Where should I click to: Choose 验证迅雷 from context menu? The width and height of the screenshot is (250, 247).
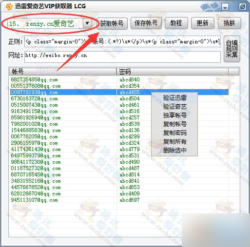pyautogui.click(x=174, y=98)
